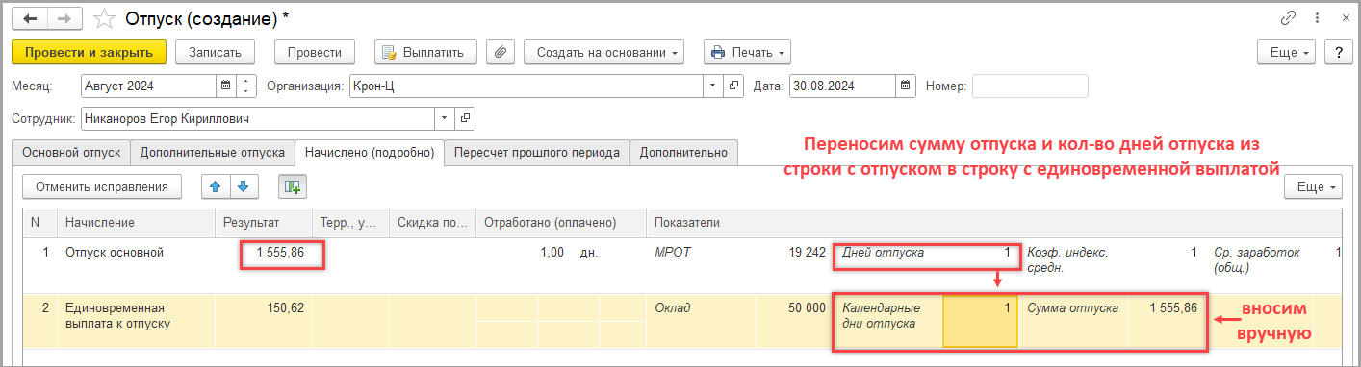Image resolution: width=1361 pixels, height=367 pixels.
Task: Go back with the left arrow button
Action: pyautogui.click(x=31, y=17)
